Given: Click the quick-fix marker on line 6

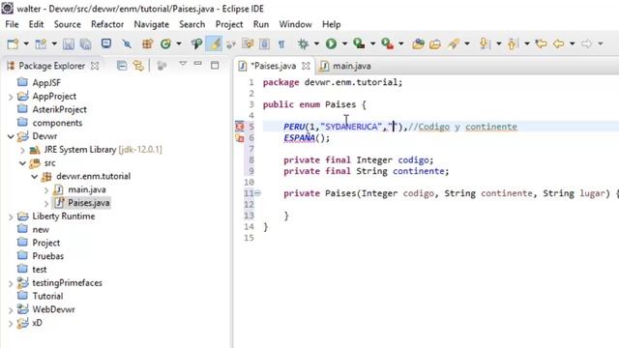Looking at the screenshot, I should coord(240,137).
